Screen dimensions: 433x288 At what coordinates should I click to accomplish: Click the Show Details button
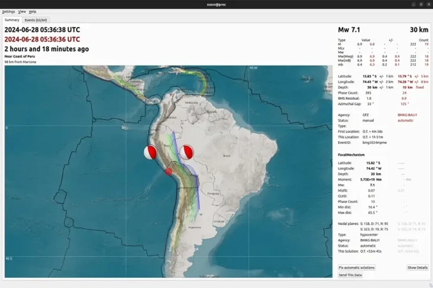[417, 267]
